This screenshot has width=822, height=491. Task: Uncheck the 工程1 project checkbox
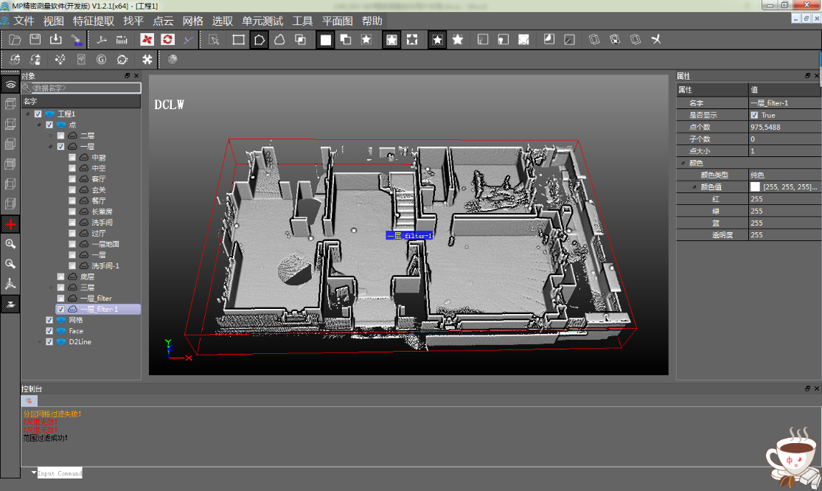tap(38, 114)
